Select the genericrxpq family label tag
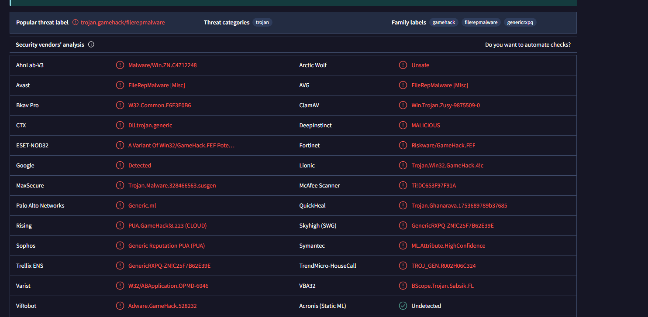 click(x=520, y=22)
